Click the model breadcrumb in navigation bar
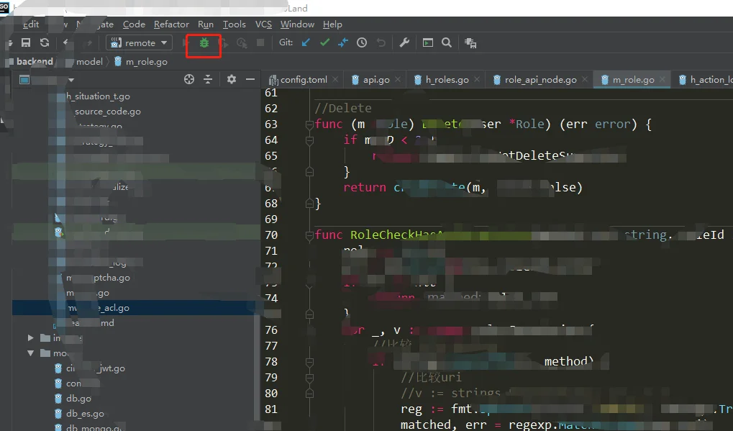 89,62
